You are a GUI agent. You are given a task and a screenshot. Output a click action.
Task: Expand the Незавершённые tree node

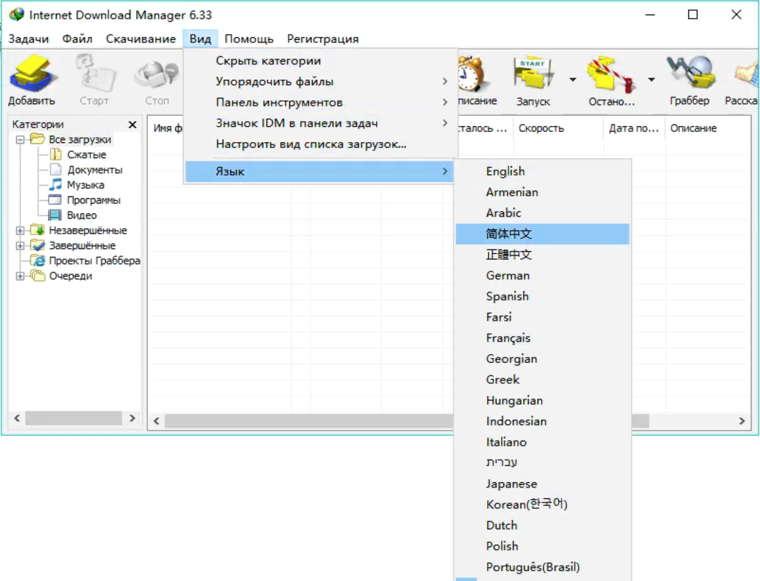pos(20,231)
